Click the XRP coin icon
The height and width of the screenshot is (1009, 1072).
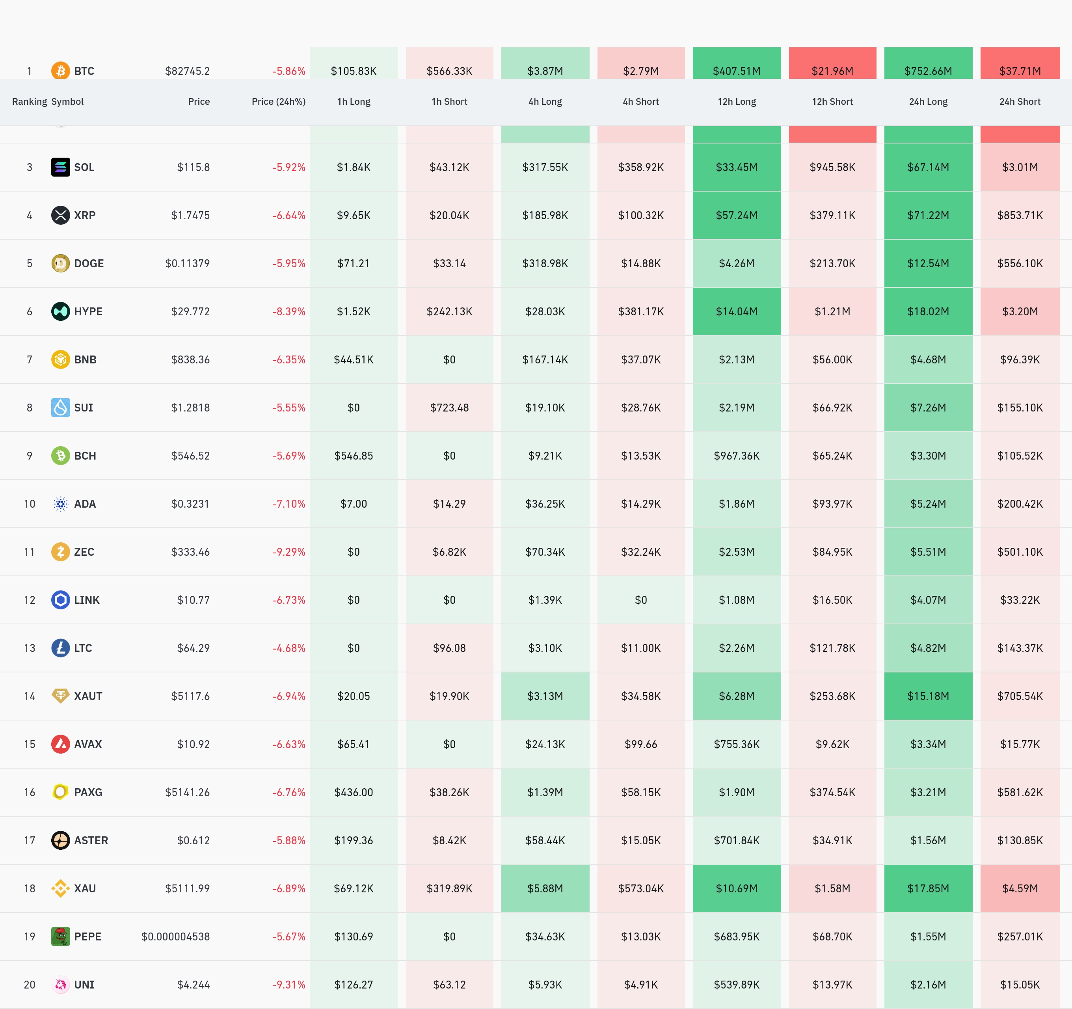[x=60, y=215]
